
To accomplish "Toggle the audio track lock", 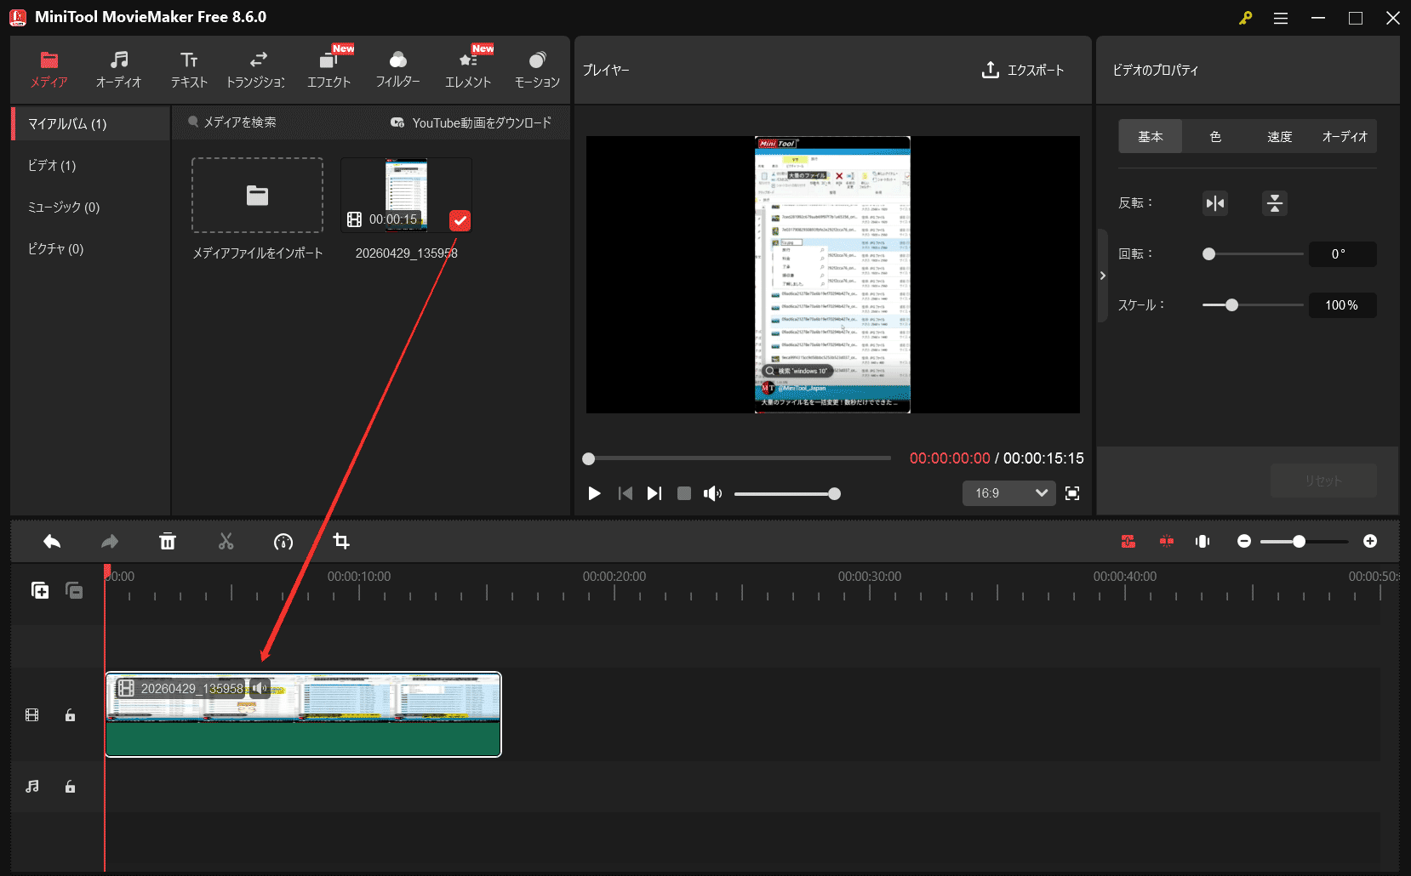I will click(70, 787).
